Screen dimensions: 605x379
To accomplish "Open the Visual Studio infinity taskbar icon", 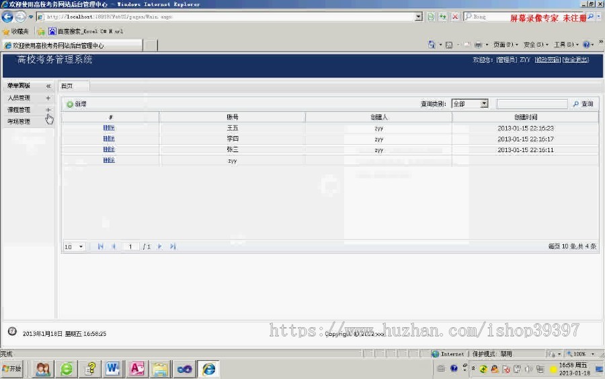I will click(x=184, y=369).
